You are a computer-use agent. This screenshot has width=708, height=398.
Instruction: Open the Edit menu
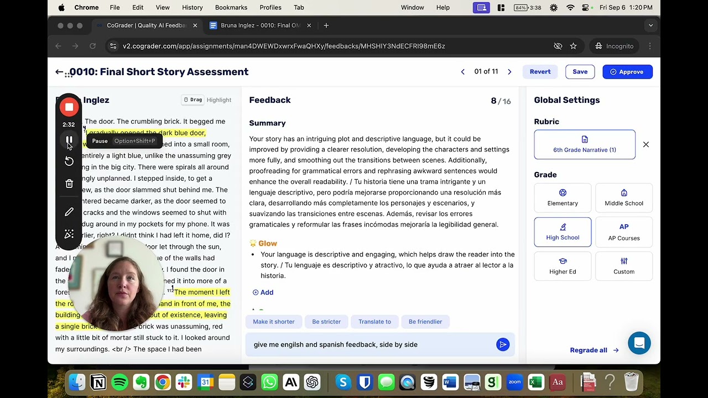pyautogui.click(x=138, y=7)
